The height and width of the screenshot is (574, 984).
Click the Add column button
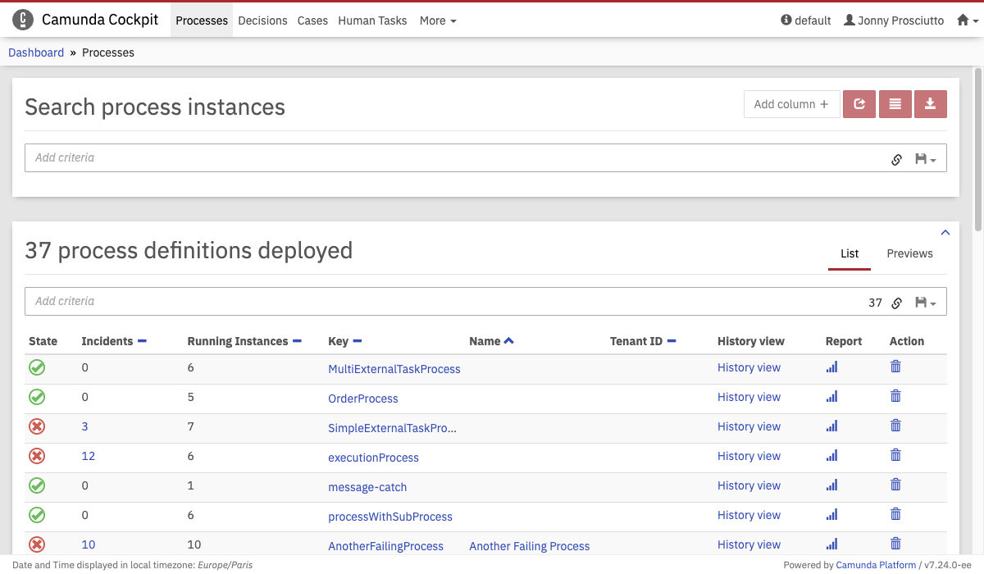[791, 104]
